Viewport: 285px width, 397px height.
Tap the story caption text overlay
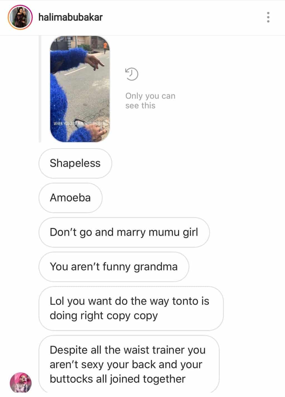[80, 123]
